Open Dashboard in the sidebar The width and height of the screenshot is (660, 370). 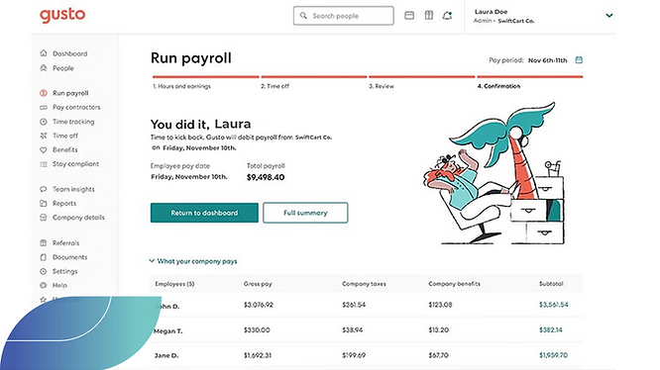click(70, 53)
